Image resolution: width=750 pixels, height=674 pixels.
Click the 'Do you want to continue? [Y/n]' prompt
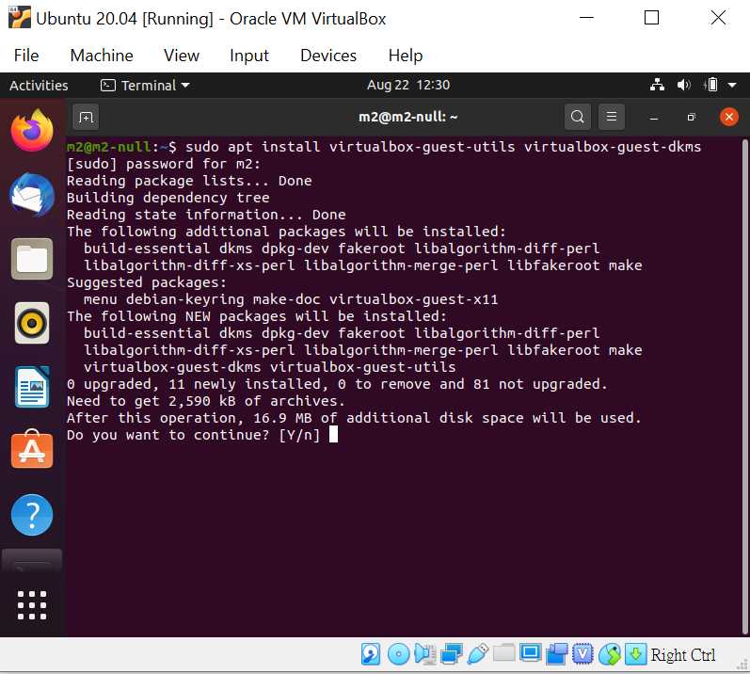click(x=193, y=435)
